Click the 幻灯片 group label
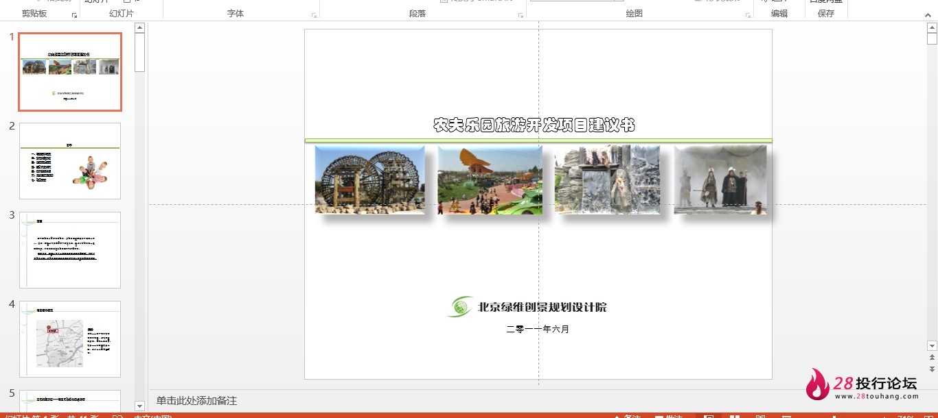 [x=122, y=14]
